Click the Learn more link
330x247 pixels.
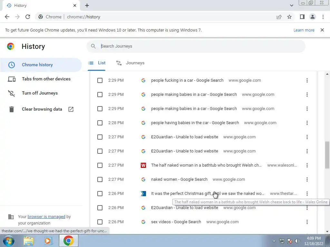tap(304, 30)
